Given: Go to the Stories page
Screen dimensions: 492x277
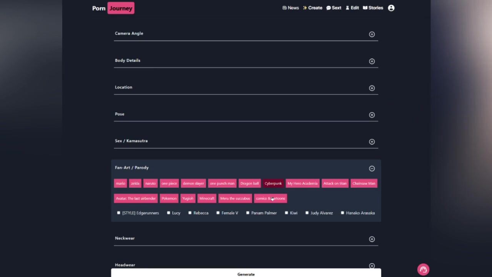Looking at the screenshot, I should click(372, 8).
